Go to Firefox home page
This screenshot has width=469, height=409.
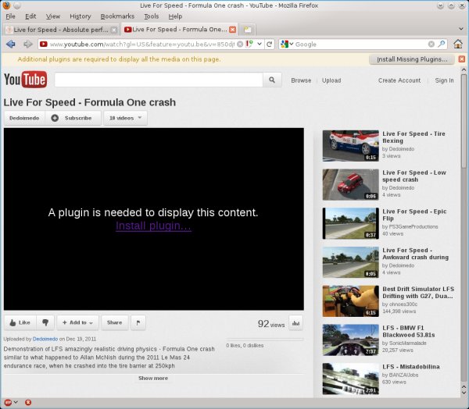click(458, 44)
